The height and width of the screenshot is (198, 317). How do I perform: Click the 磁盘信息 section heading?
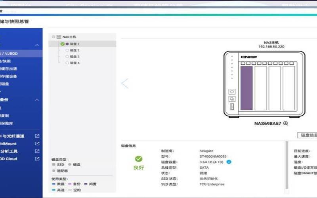pyautogui.click(x=128, y=146)
